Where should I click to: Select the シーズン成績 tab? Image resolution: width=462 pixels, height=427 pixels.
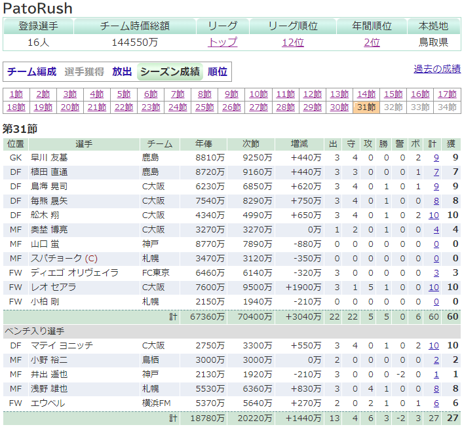tap(170, 71)
